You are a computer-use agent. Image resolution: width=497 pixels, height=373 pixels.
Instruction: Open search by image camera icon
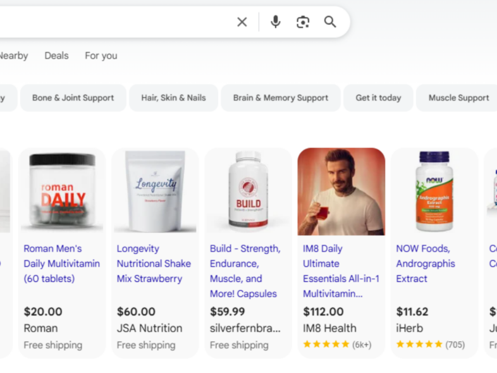(x=303, y=22)
